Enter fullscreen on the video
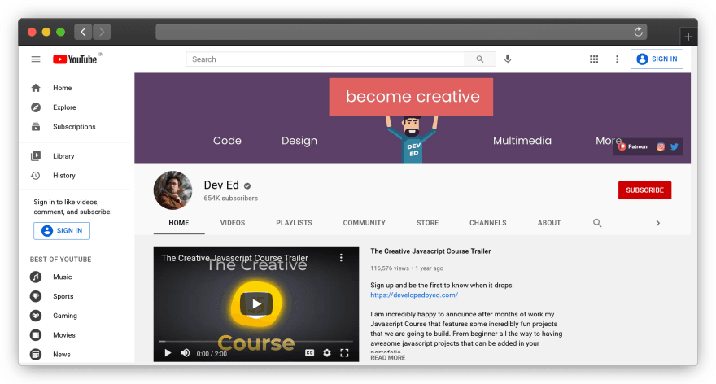 pos(344,353)
